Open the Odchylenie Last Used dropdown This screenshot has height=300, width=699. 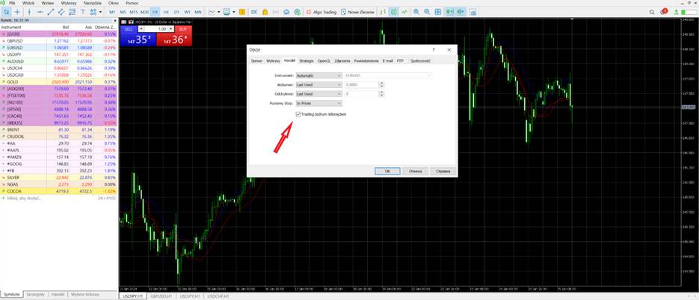[318, 94]
